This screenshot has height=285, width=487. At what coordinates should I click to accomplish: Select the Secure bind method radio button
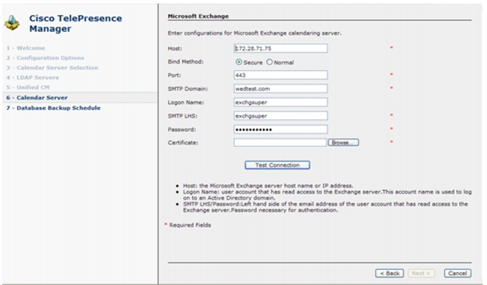pyautogui.click(x=238, y=62)
